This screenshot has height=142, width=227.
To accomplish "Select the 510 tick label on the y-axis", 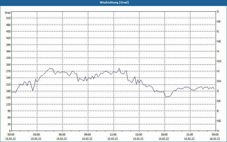I will point(8,18).
